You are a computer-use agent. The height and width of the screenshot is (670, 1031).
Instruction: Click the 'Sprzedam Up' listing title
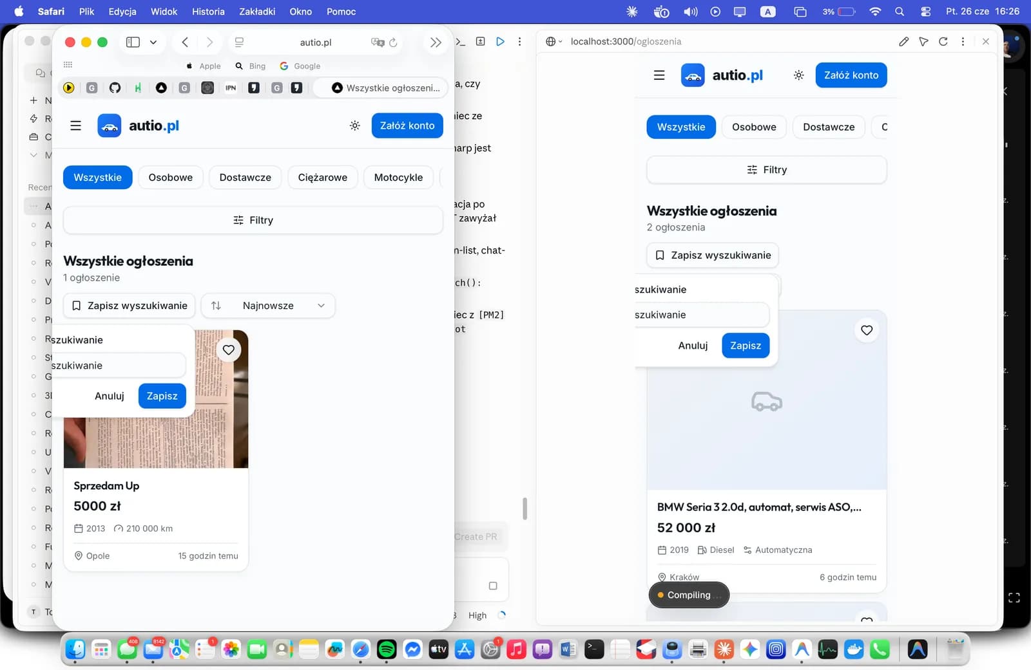point(106,486)
